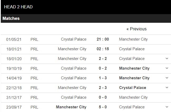Image resolution: width=171 pixels, height=112 pixels.
Task: Click the 1 - 3 score result
Action: 103,78
